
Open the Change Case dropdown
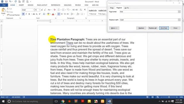point(49,10)
